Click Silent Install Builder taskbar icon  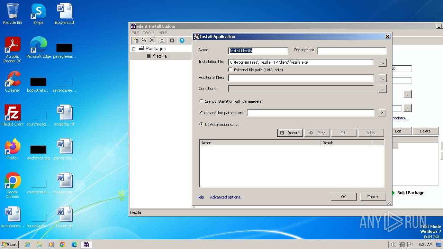86,245
